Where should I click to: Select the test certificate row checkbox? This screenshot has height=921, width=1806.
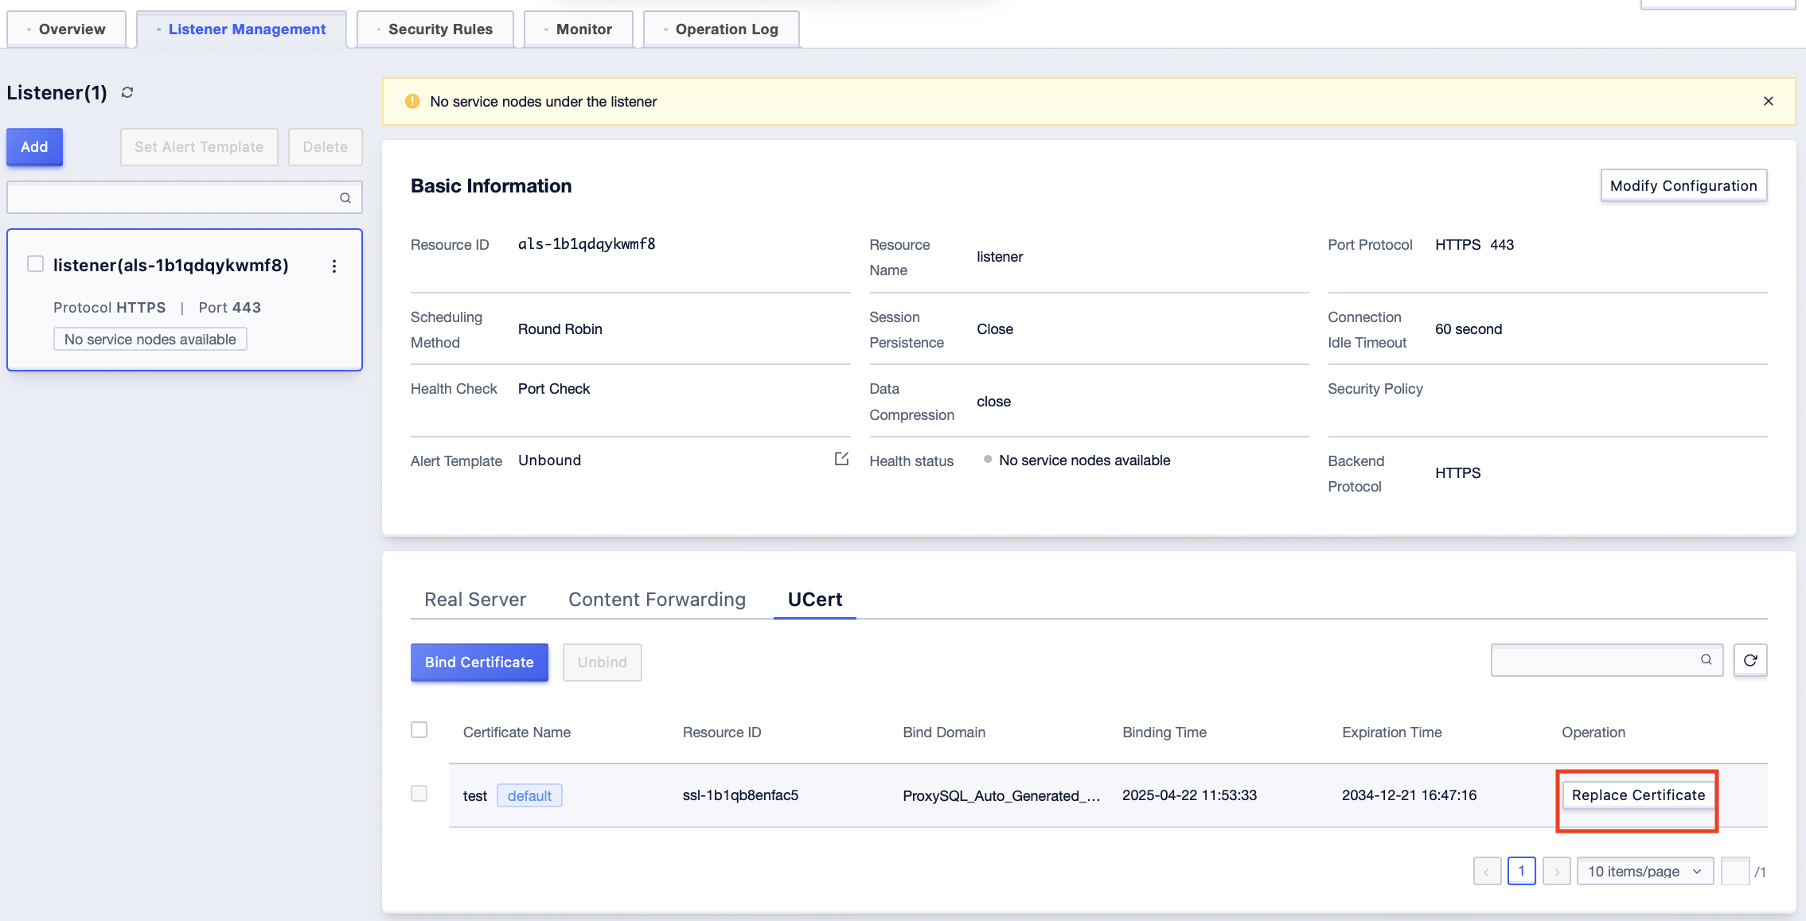click(419, 794)
